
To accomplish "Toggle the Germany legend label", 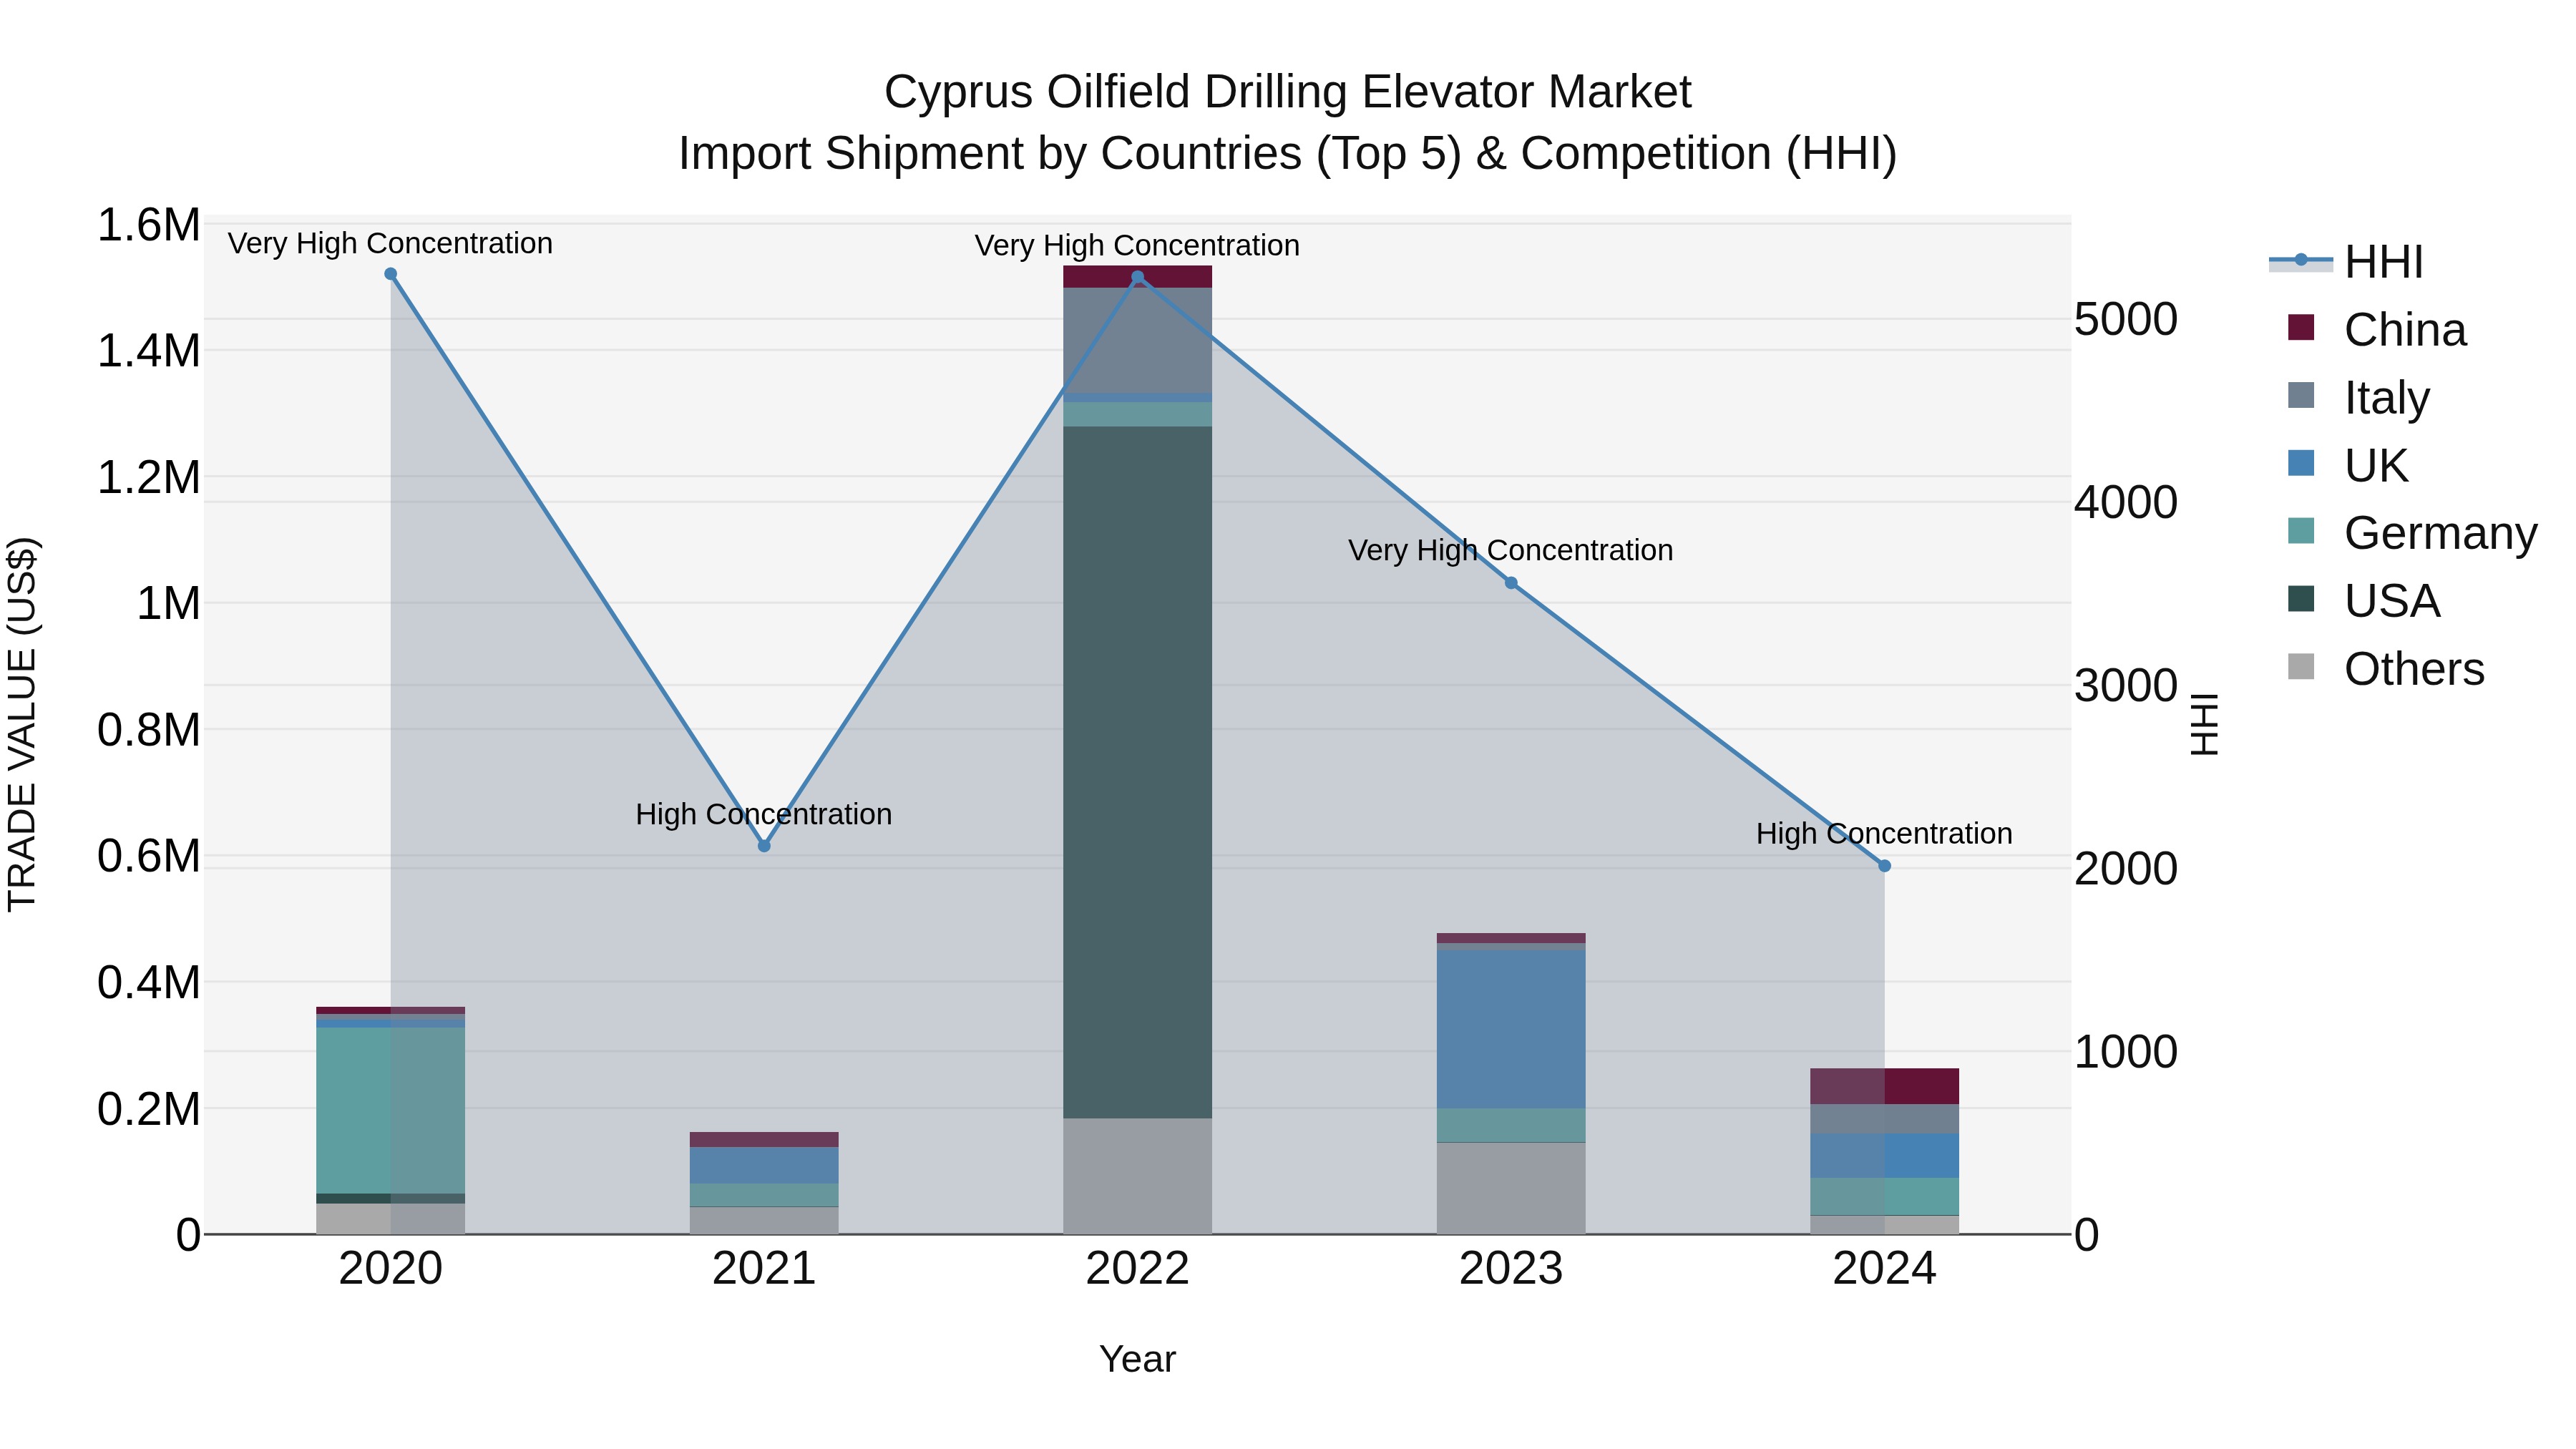I will coord(2441,533).
